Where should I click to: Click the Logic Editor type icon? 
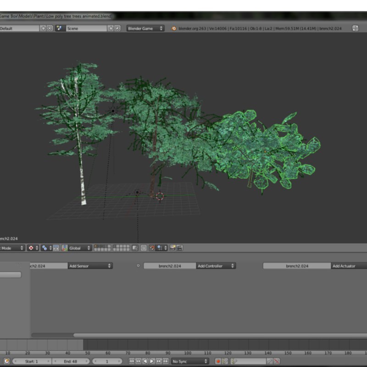pyautogui.click(x=2, y=265)
